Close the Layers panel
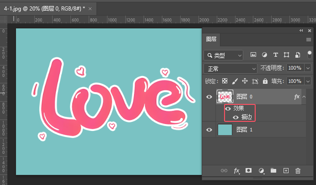This screenshot has width=316, height=185. (310, 31)
